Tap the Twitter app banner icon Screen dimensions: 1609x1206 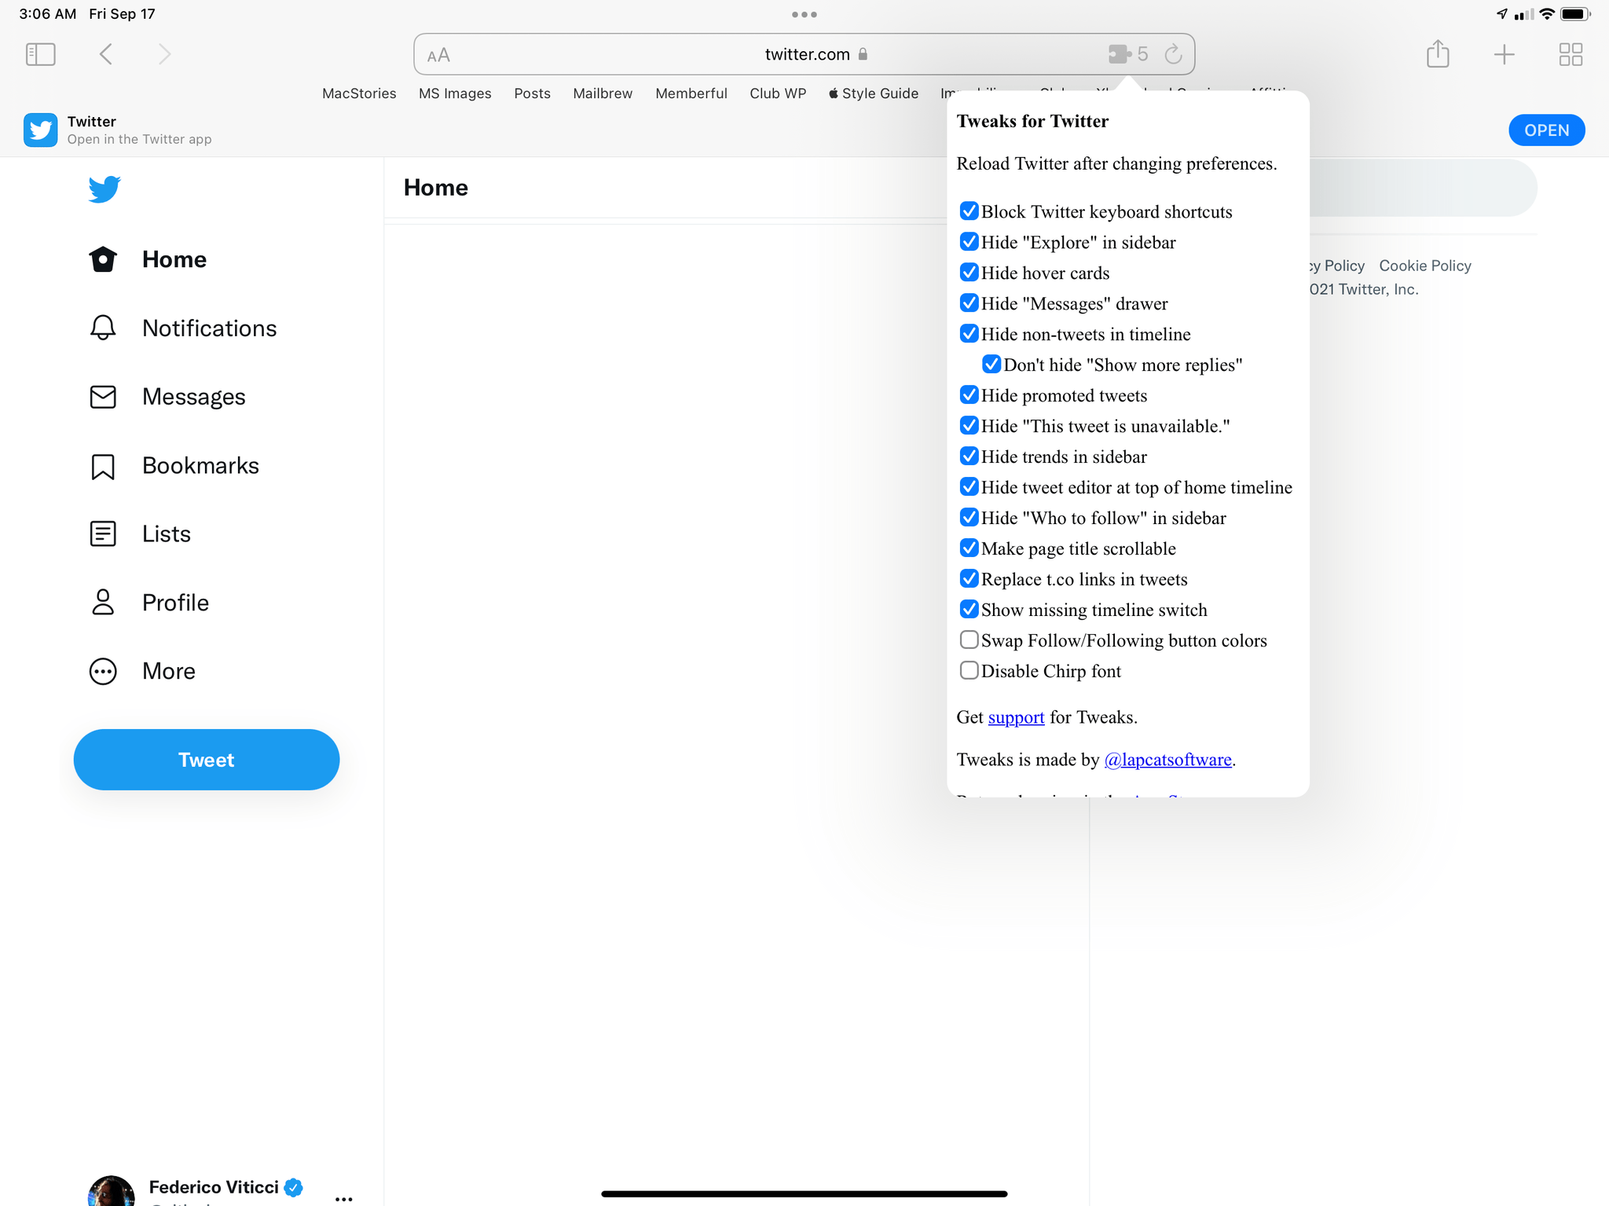40,130
